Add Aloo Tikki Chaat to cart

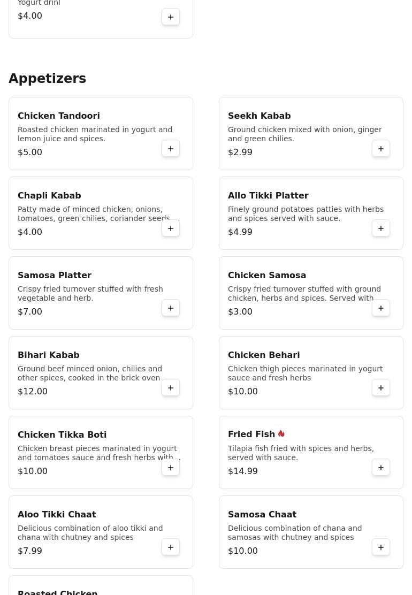pos(171,547)
